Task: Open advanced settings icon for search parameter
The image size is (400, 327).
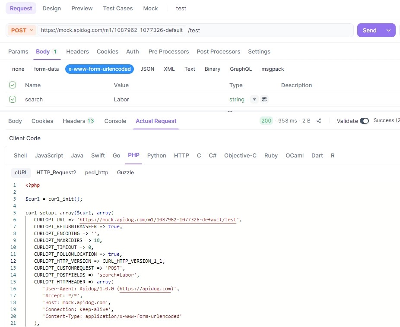Action: [264, 99]
